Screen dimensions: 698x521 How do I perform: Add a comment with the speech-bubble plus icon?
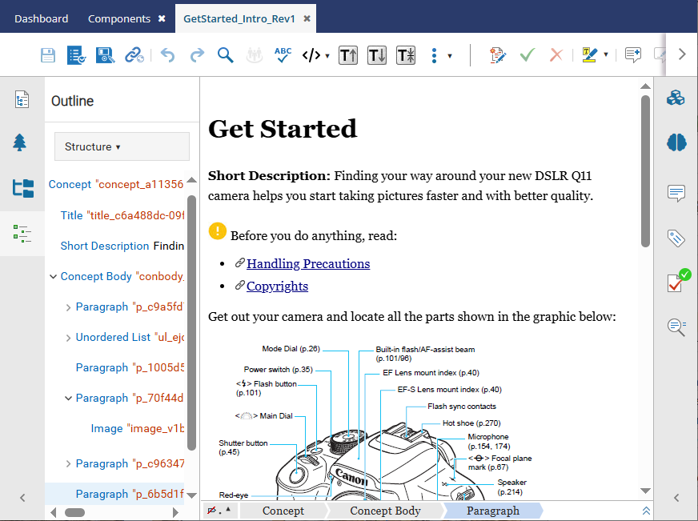[632, 55]
